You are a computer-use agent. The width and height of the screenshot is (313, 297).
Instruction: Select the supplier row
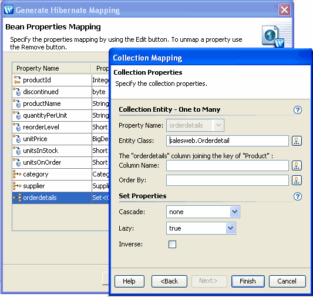[60, 186]
